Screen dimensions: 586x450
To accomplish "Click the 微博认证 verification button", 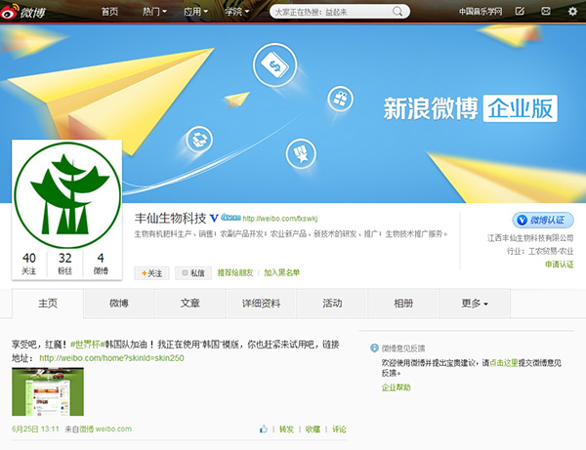I will click(x=543, y=220).
